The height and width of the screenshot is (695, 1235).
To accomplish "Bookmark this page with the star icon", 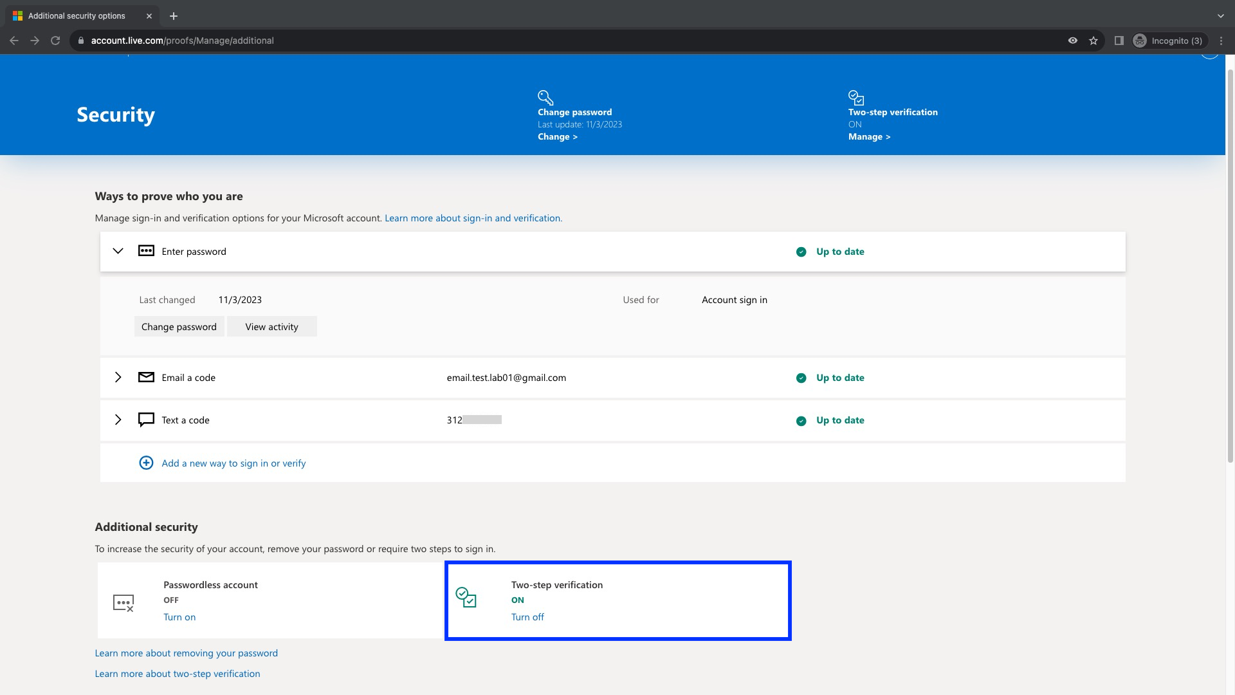I will 1093,41.
